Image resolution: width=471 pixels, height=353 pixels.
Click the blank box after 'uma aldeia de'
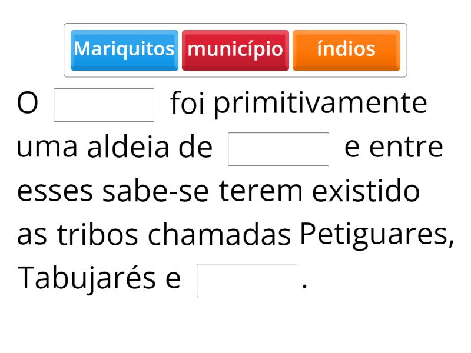(x=278, y=149)
